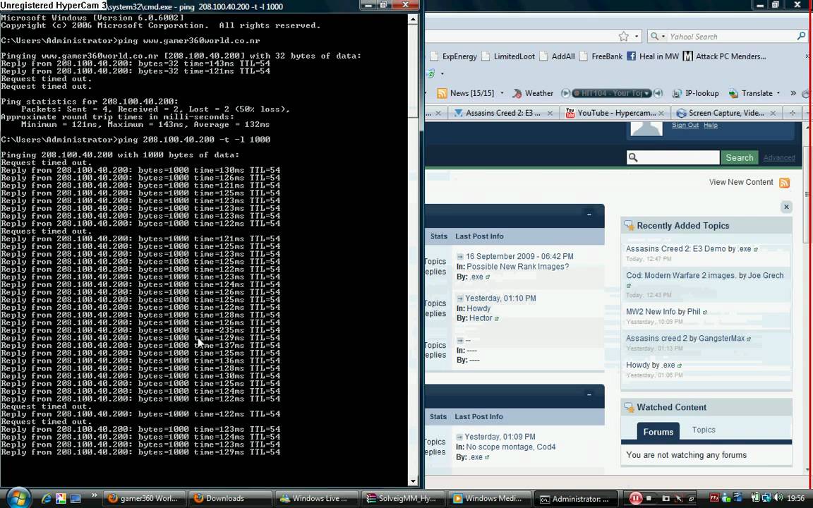This screenshot has width=813, height=508.
Task: Expand the News [15/15] dropdown arrow
Action: coord(501,93)
